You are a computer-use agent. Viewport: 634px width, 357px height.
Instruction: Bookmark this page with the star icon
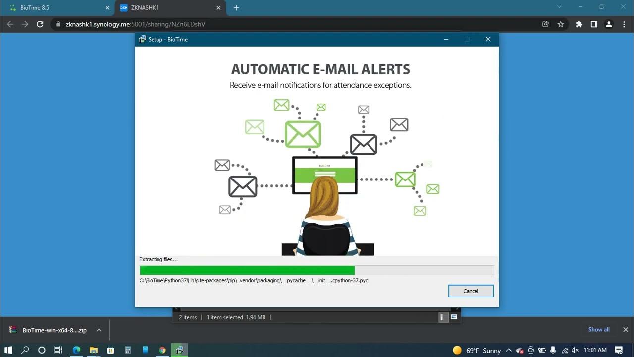pyautogui.click(x=561, y=24)
